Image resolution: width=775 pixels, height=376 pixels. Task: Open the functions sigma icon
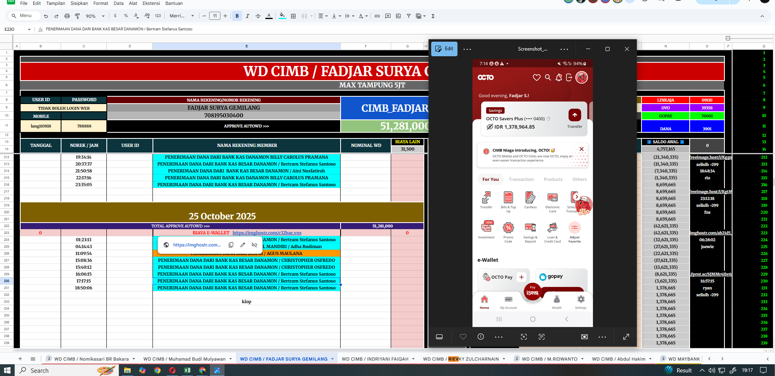[x=433, y=16]
